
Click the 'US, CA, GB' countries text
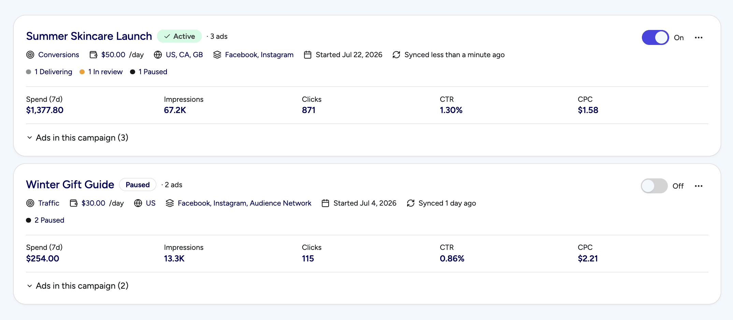[184, 55]
